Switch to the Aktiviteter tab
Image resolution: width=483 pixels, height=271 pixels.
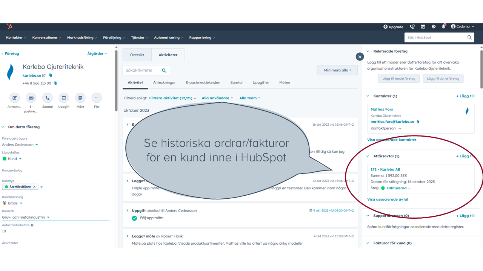coord(168,55)
